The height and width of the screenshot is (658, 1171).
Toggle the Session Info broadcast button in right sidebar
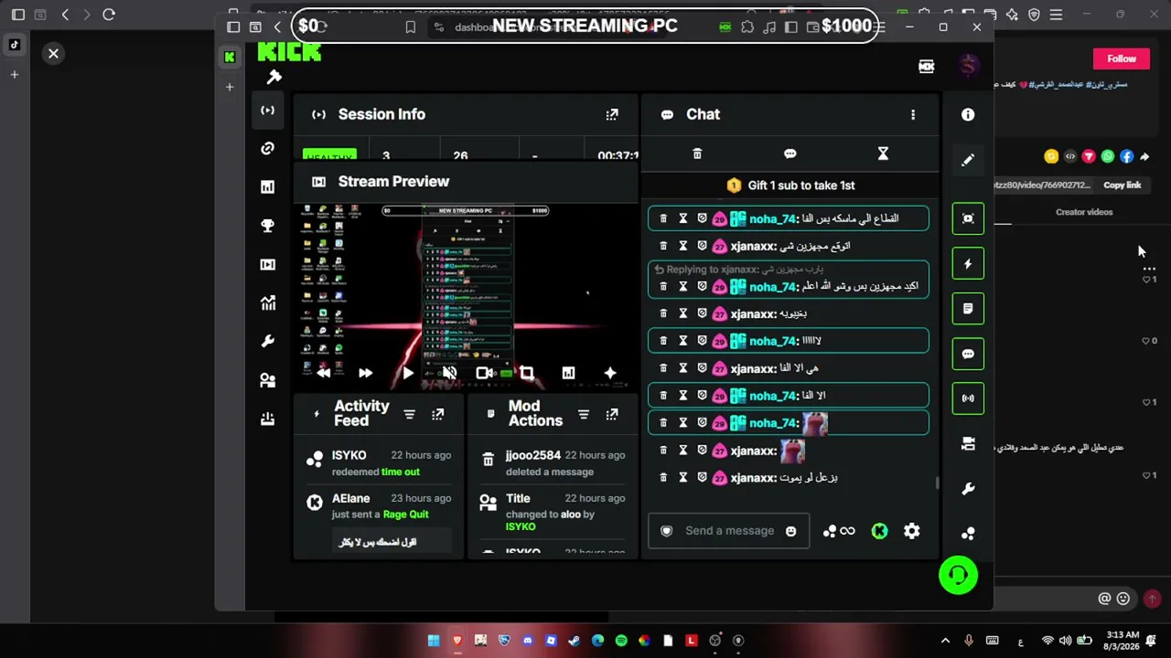968,398
